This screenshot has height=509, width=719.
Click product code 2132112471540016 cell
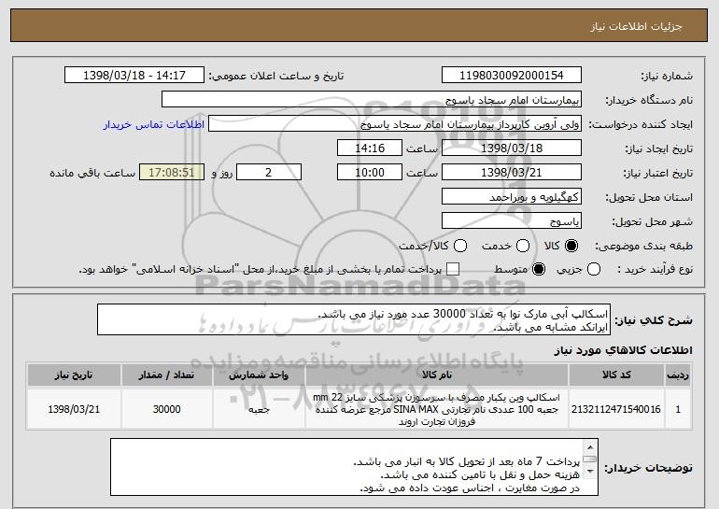point(616,409)
